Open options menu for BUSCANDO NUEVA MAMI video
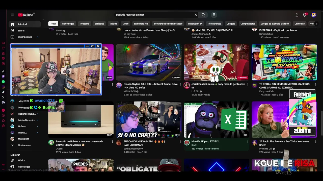Screen dimensions: 323x181 click(x=180, y=142)
